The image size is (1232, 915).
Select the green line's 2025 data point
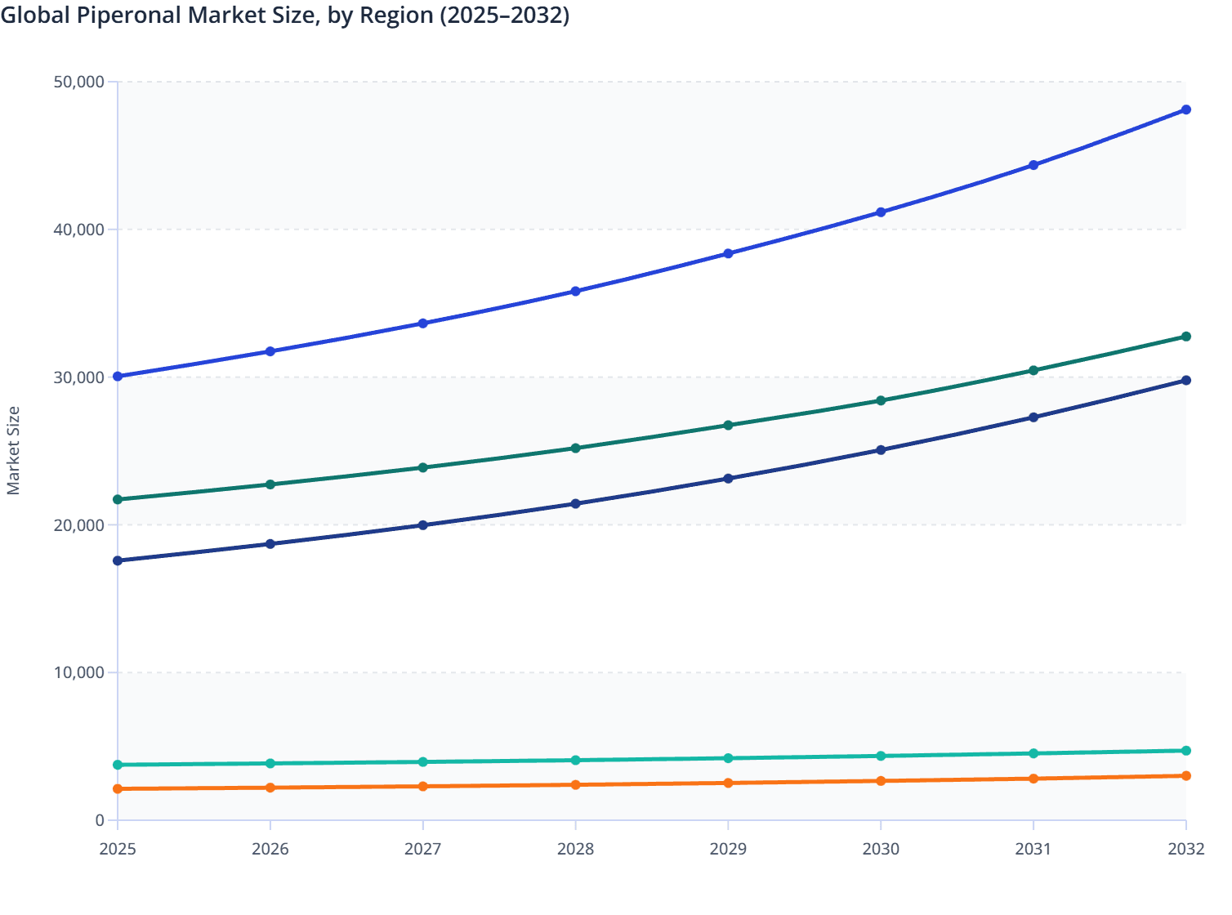(116, 498)
